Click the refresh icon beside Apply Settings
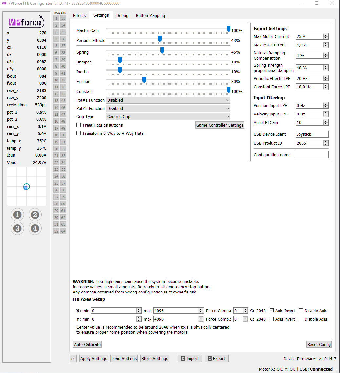Viewport: 340px width, 373px height. (73, 359)
